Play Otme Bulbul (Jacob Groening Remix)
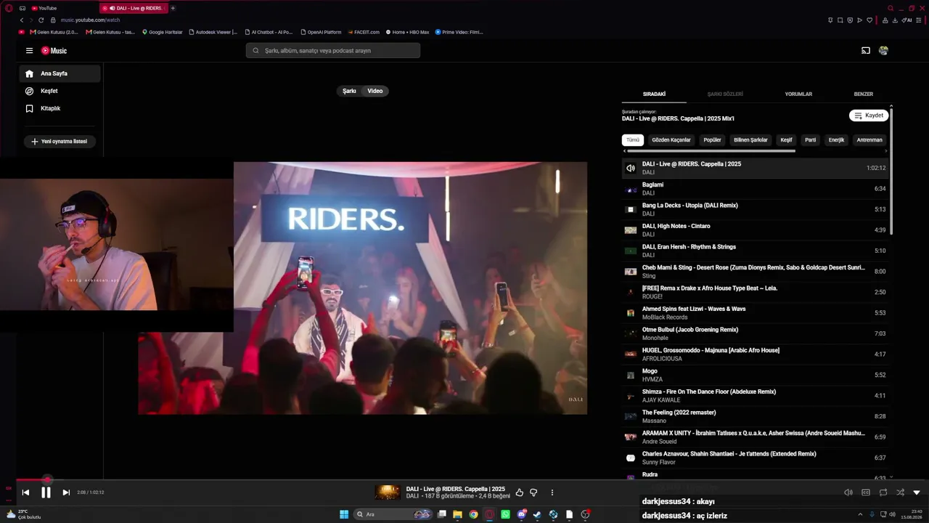 click(755, 333)
